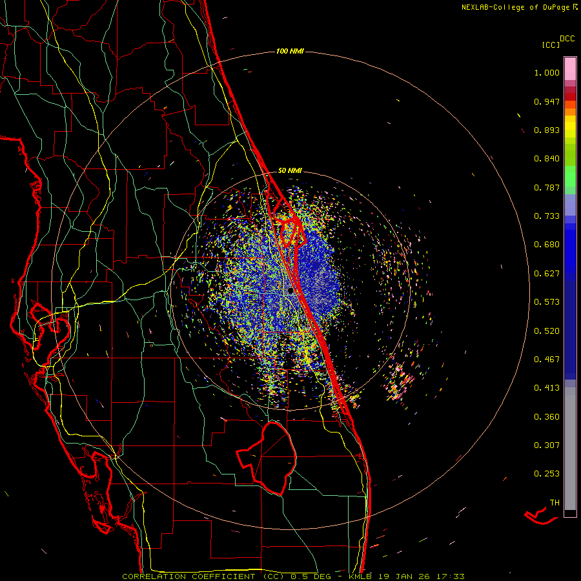Click the 0.467 scale value
581x581 pixels.
click(x=547, y=360)
